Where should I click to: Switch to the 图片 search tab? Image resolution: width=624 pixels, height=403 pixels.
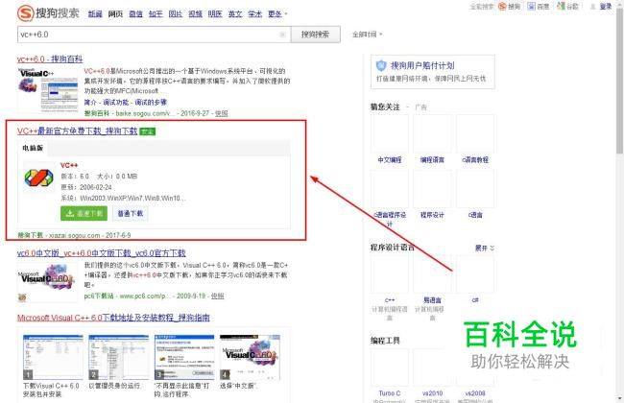point(175,14)
